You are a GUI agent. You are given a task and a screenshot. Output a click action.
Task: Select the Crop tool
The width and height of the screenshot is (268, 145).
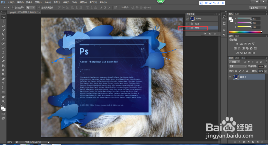3,35
